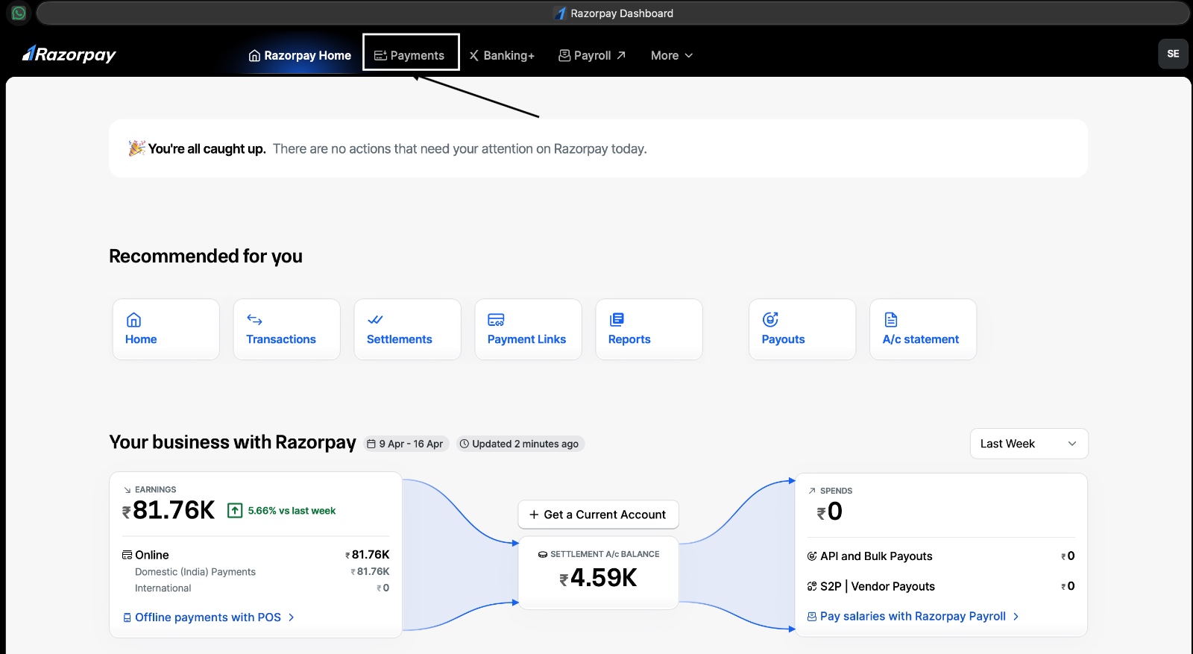
Task: Click the house icon on Home card
Action: pos(133,320)
